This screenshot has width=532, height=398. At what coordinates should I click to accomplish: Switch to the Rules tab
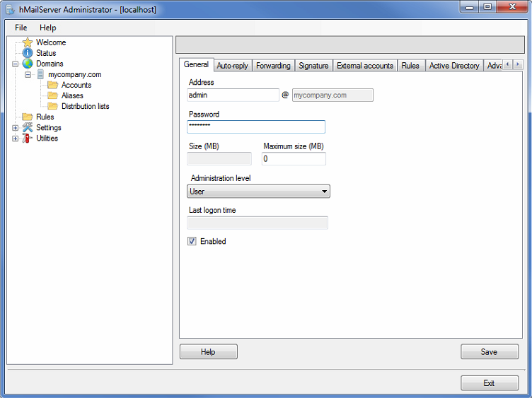(410, 66)
